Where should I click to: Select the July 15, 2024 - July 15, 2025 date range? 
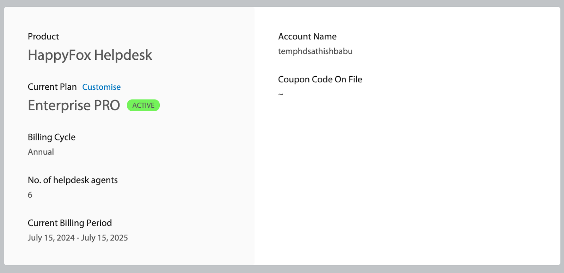point(78,238)
